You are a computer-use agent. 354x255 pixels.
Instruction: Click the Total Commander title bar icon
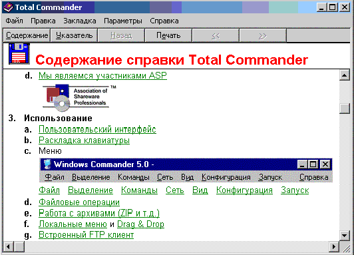pyautogui.click(x=9, y=7)
